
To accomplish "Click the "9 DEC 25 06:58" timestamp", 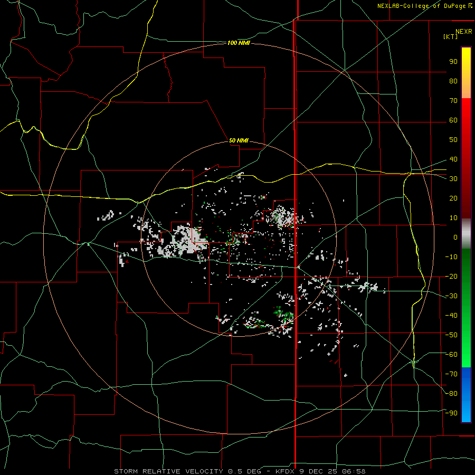I will tap(332, 471).
